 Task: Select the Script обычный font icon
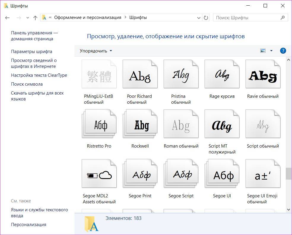pyautogui.click(x=263, y=124)
